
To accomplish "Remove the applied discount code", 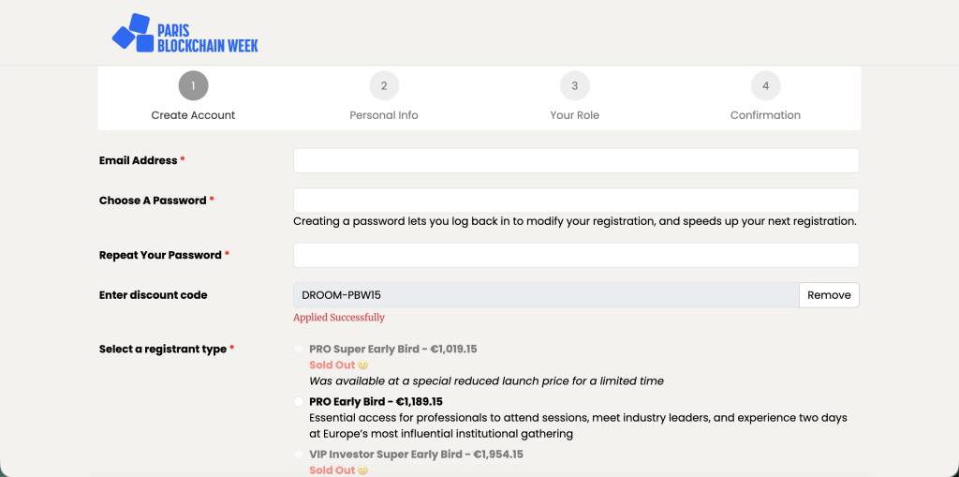I will [x=829, y=295].
